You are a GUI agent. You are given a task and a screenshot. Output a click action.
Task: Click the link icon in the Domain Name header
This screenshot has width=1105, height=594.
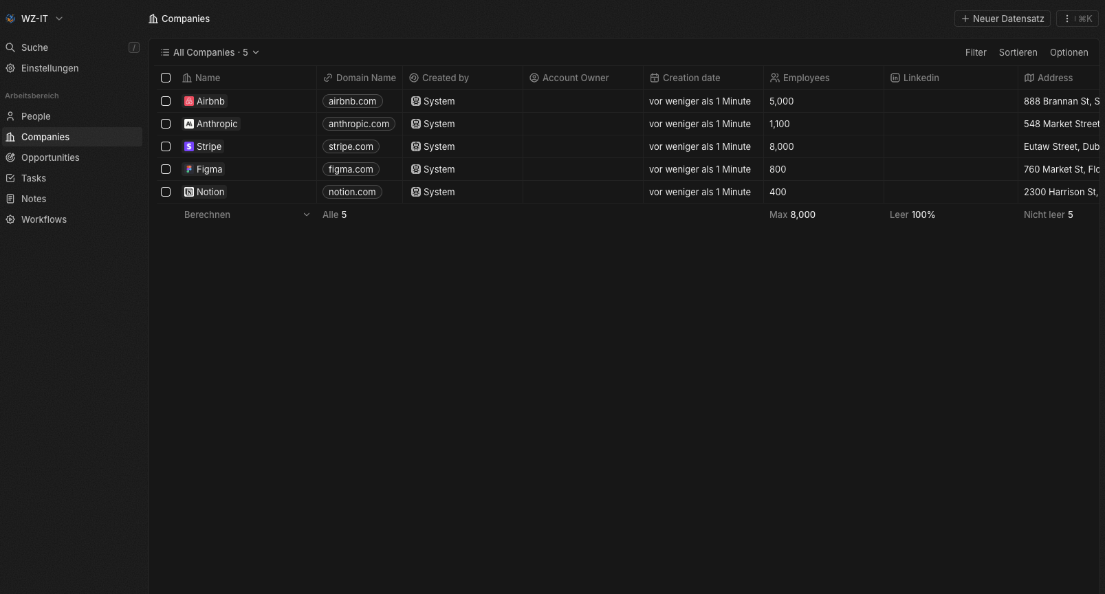(328, 78)
